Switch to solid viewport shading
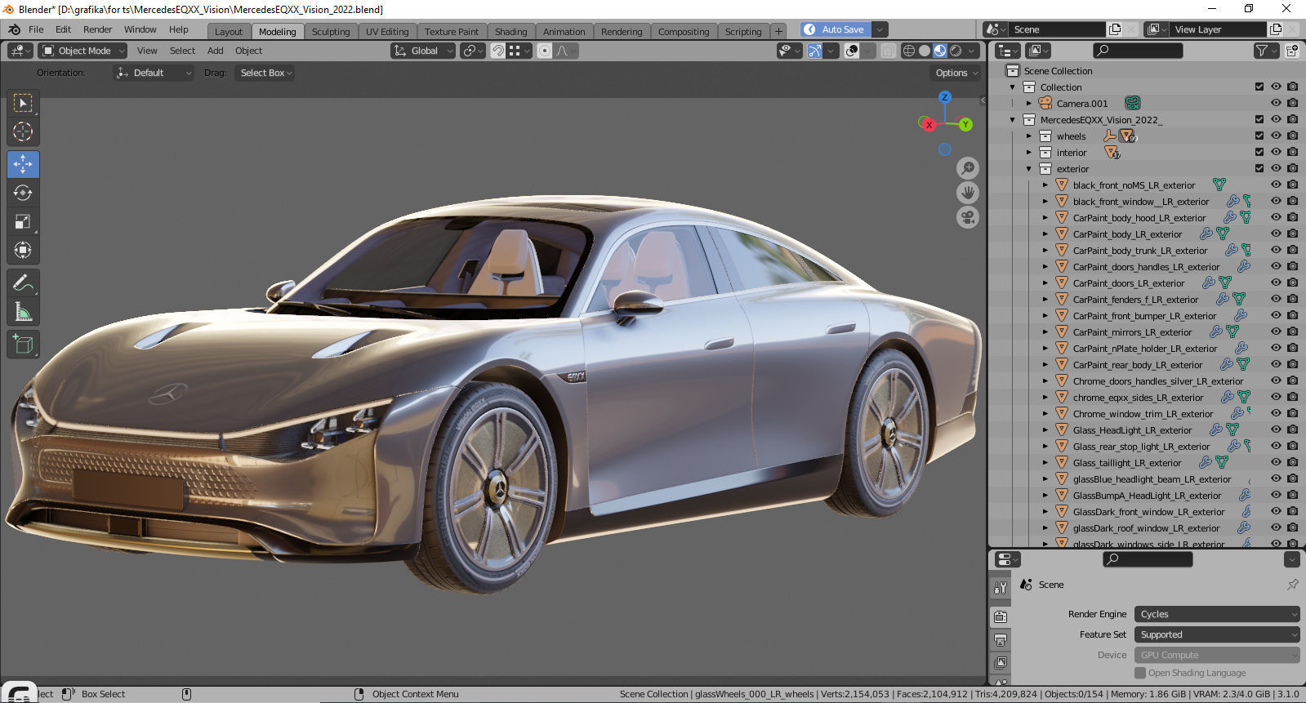The image size is (1306, 703). pyautogui.click(x=925, y=51)
